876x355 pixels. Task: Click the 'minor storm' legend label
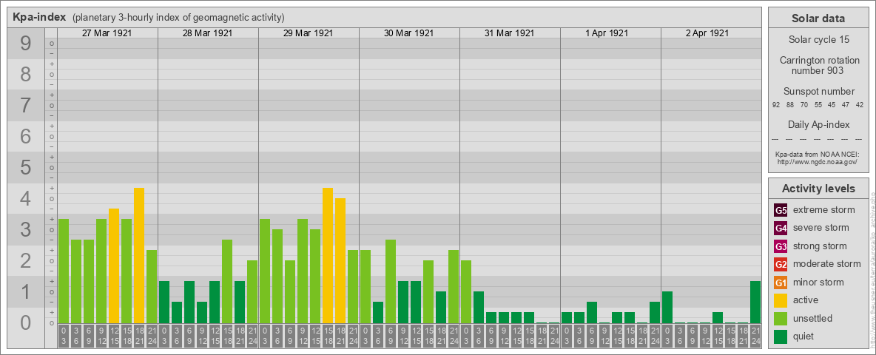pyautogui.click(x=818, y=283)
